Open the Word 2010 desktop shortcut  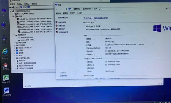pyautogui.click(x=7, y=91)
